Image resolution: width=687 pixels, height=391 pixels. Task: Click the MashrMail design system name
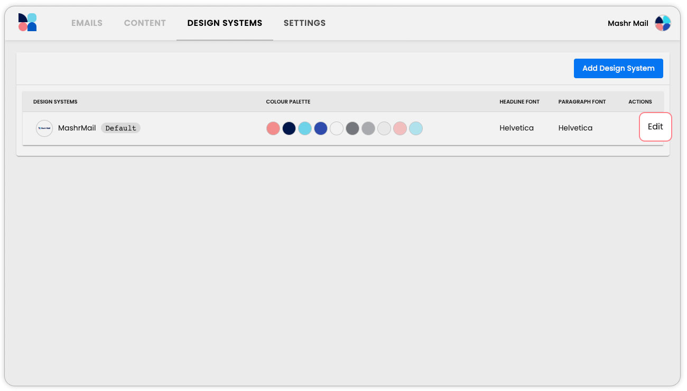(77, 128)
